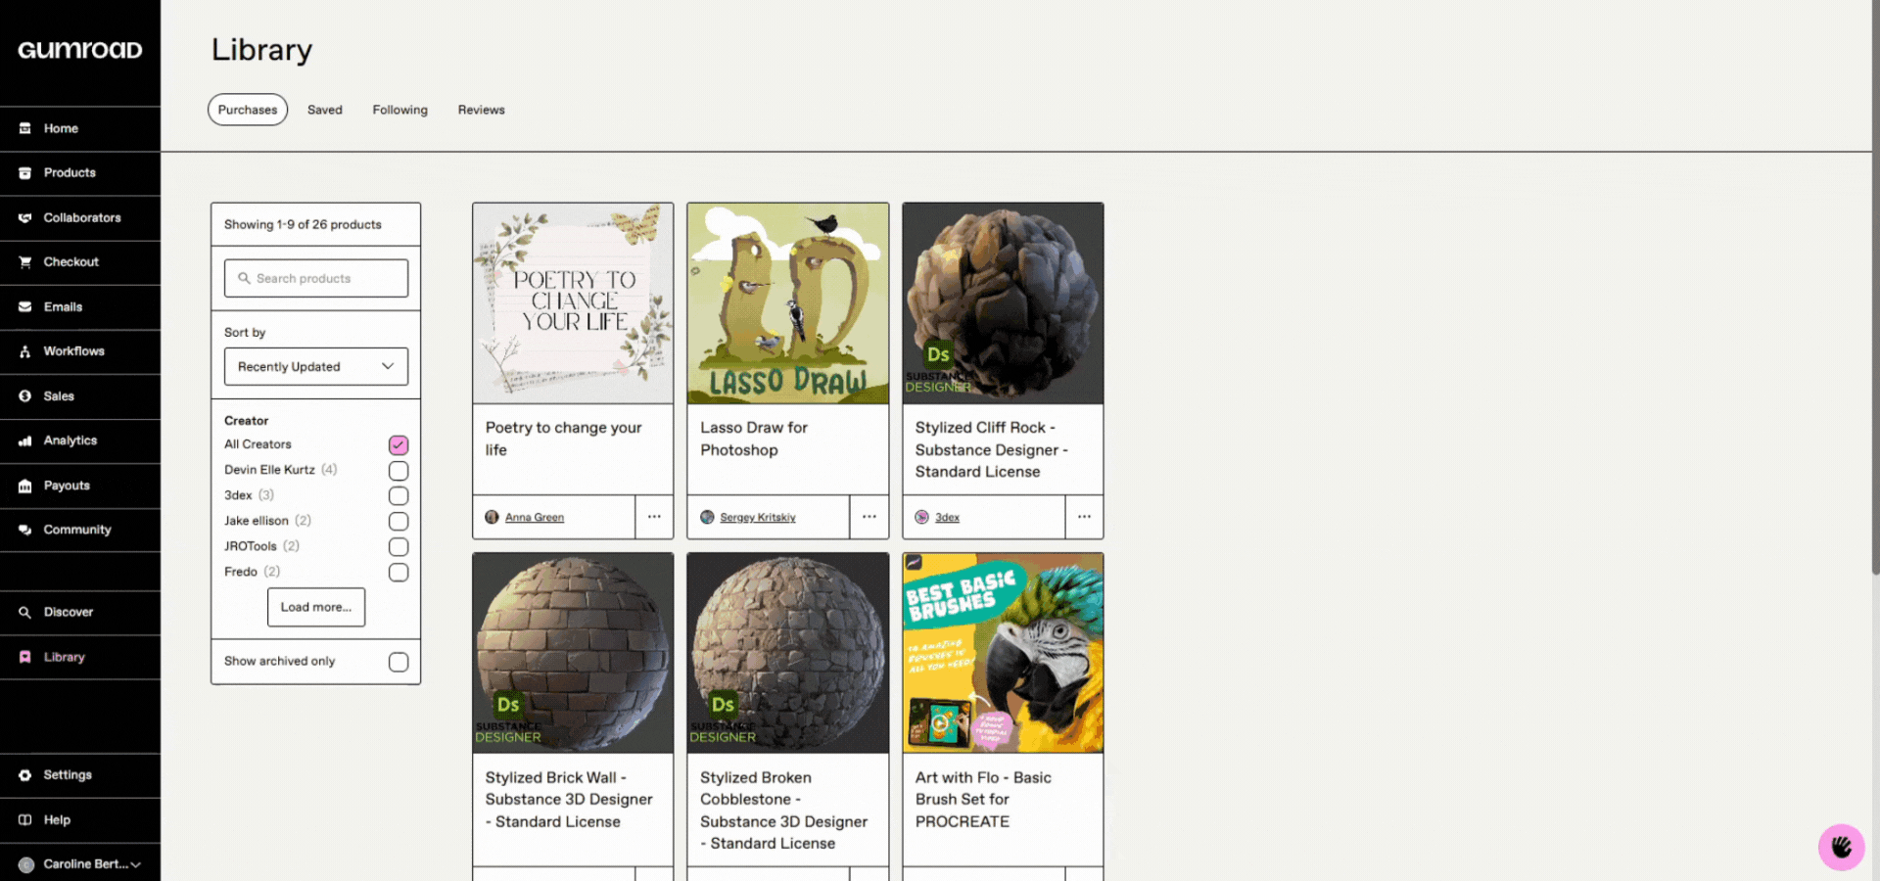Click the Load more... button
Viewport: 1880px width, 881px height.
(x=315, y=607)
